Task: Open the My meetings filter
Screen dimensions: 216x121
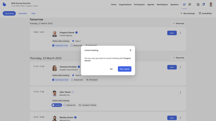Action: click(187, 13)
